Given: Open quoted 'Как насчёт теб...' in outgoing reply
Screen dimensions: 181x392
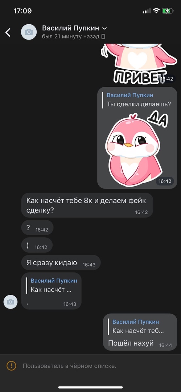Looking at the screenshot, I should pos(137,327).
